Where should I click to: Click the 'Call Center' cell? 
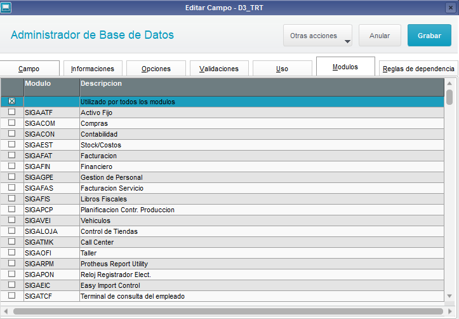(x=262, y=242)
